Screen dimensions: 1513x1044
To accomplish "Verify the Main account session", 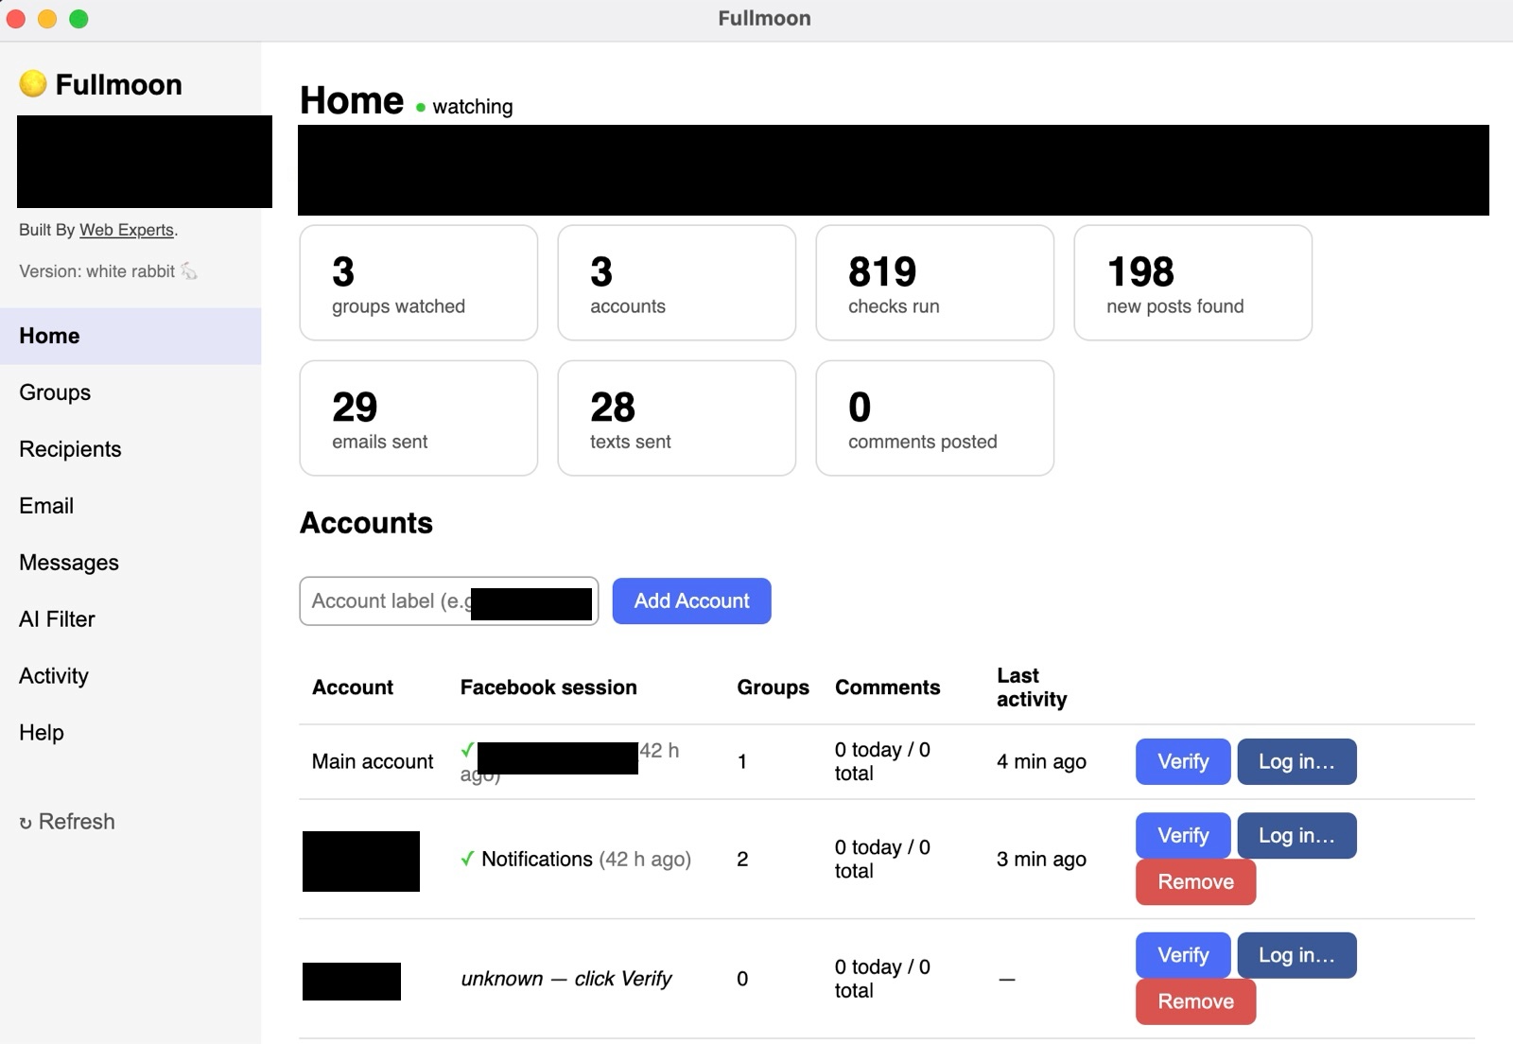I will 1183,761.
